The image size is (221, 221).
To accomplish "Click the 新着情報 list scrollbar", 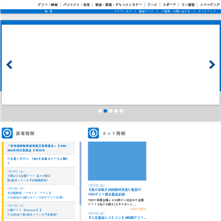I will pyautogui.click(x=80, y=174).
